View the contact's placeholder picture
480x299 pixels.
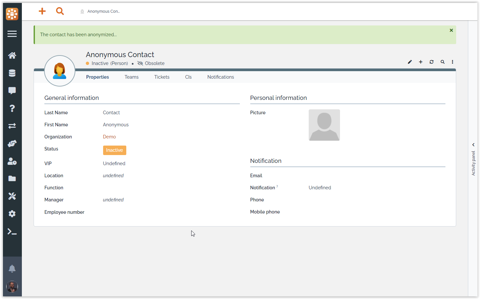324,125
